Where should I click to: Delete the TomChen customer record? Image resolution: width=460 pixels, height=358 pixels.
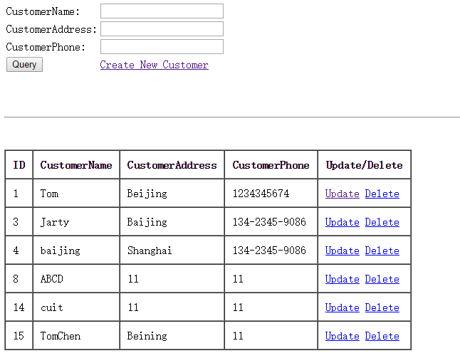(382, 336)
